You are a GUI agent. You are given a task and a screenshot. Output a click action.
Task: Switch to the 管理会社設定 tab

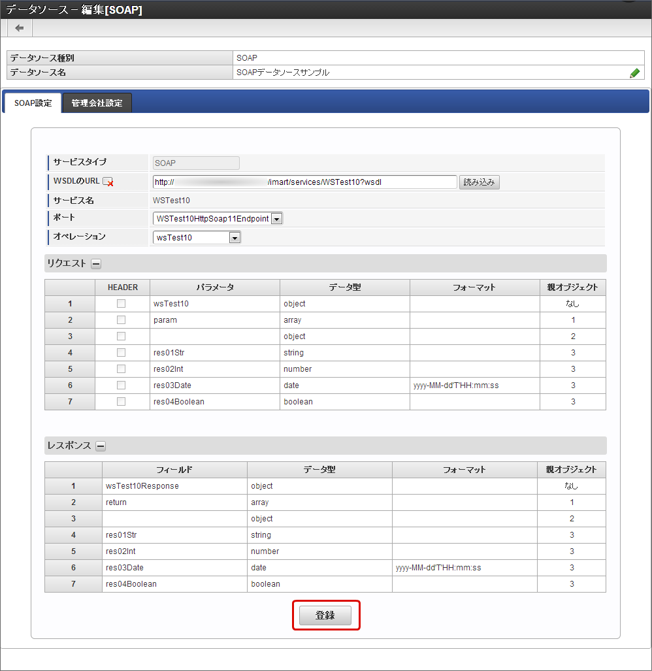pos(97,103)
